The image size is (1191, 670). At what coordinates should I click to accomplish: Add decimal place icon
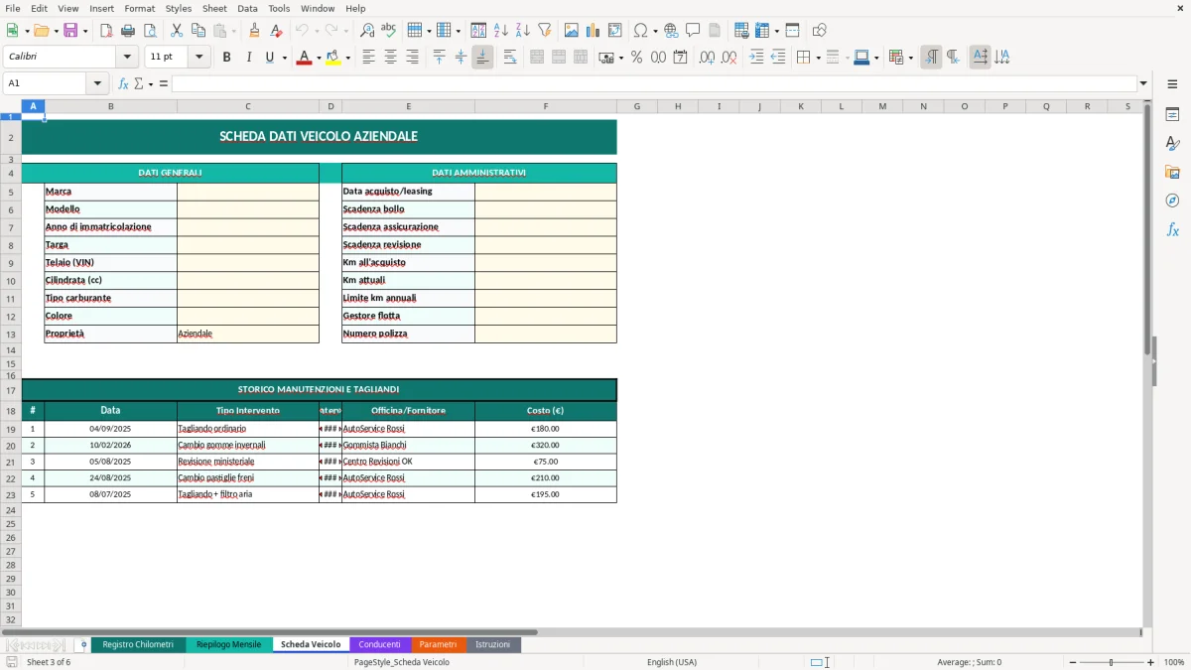point(708,58)
